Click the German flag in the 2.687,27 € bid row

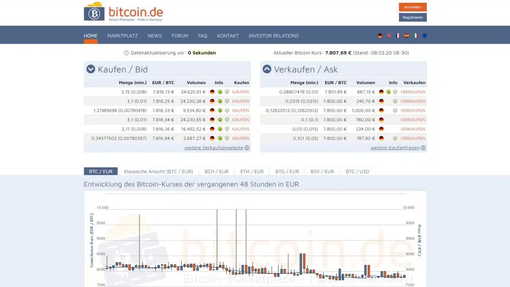tap(212, 138)
